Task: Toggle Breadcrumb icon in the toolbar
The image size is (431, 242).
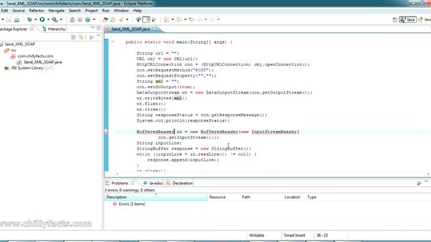Action: click(138, 19)
